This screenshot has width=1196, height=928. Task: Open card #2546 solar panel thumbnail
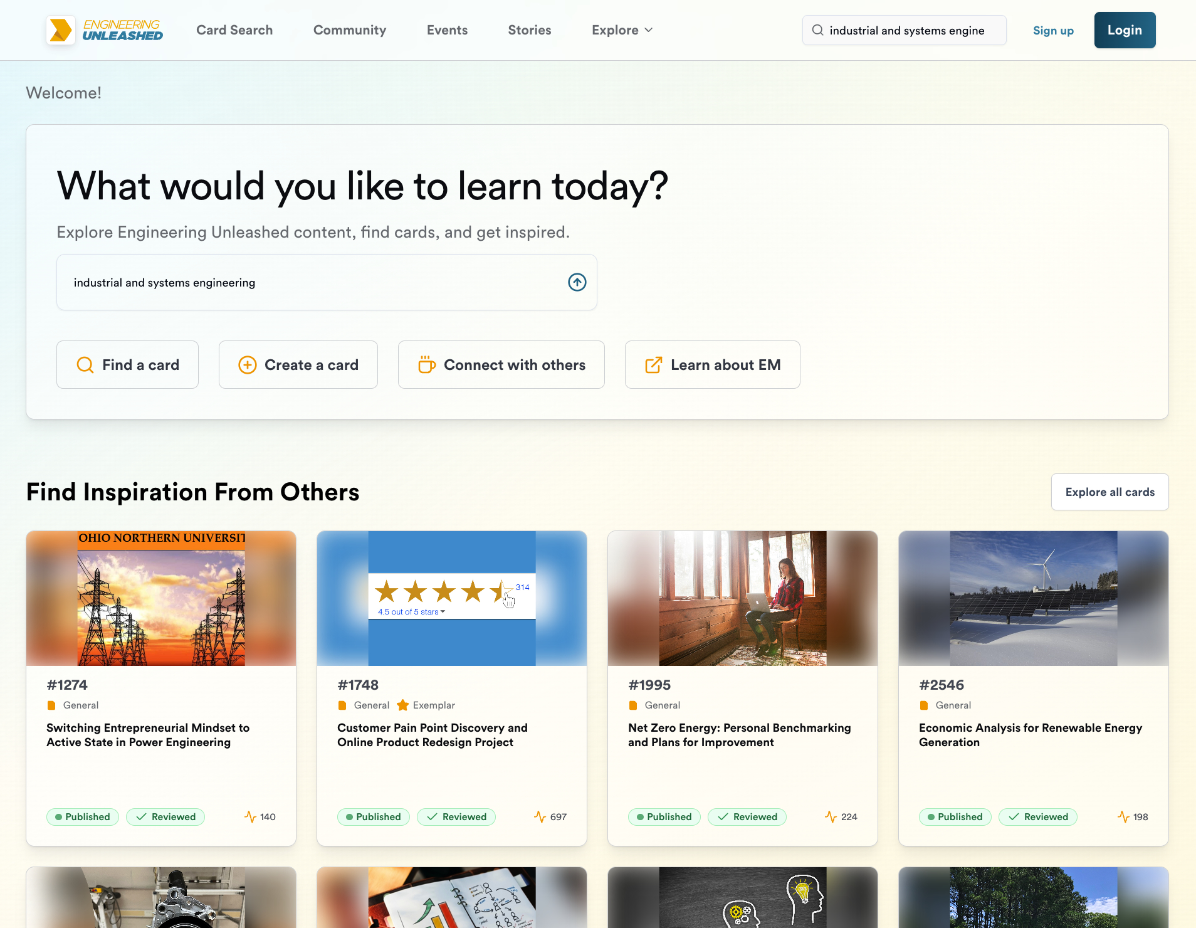pos(1034,598)
